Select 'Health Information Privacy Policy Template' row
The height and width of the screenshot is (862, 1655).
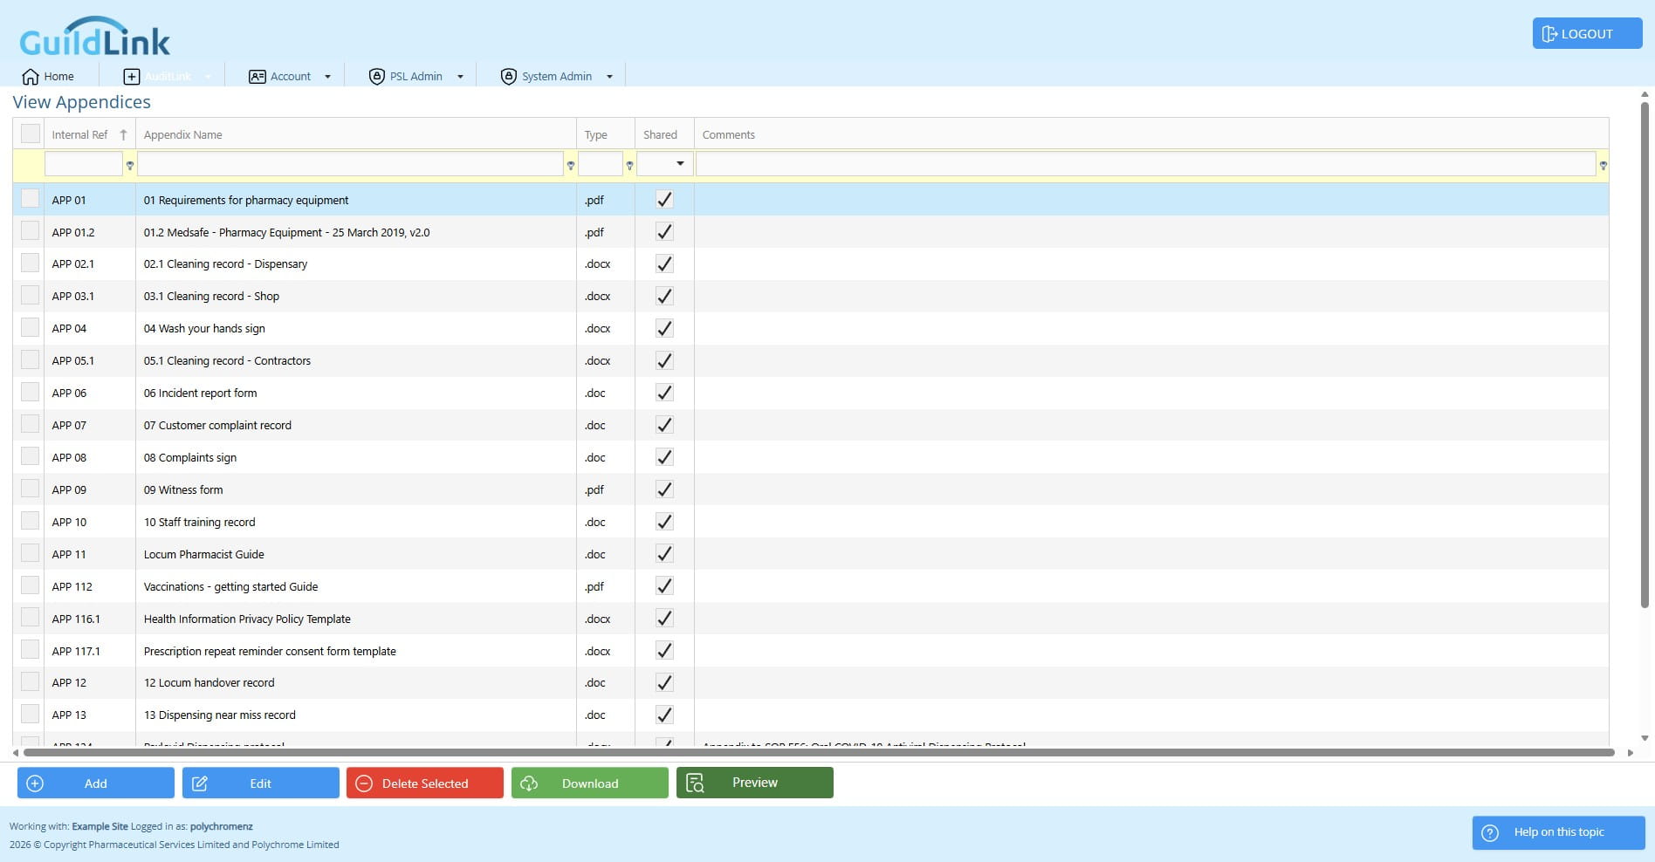[811, 619]
